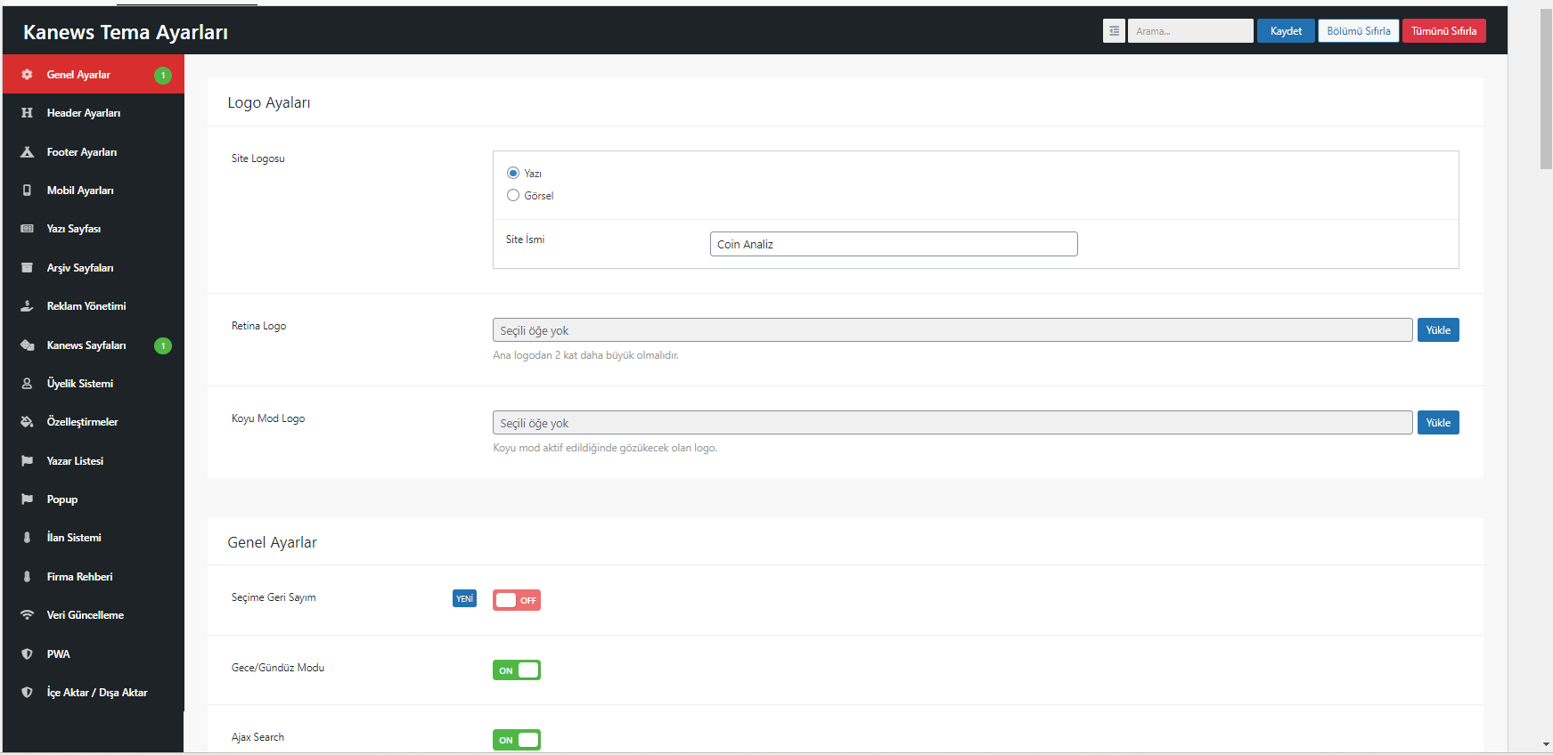1553x755 pixels.
Task: Click the Veri Güncelleme wifi icon
Action: 27,615
